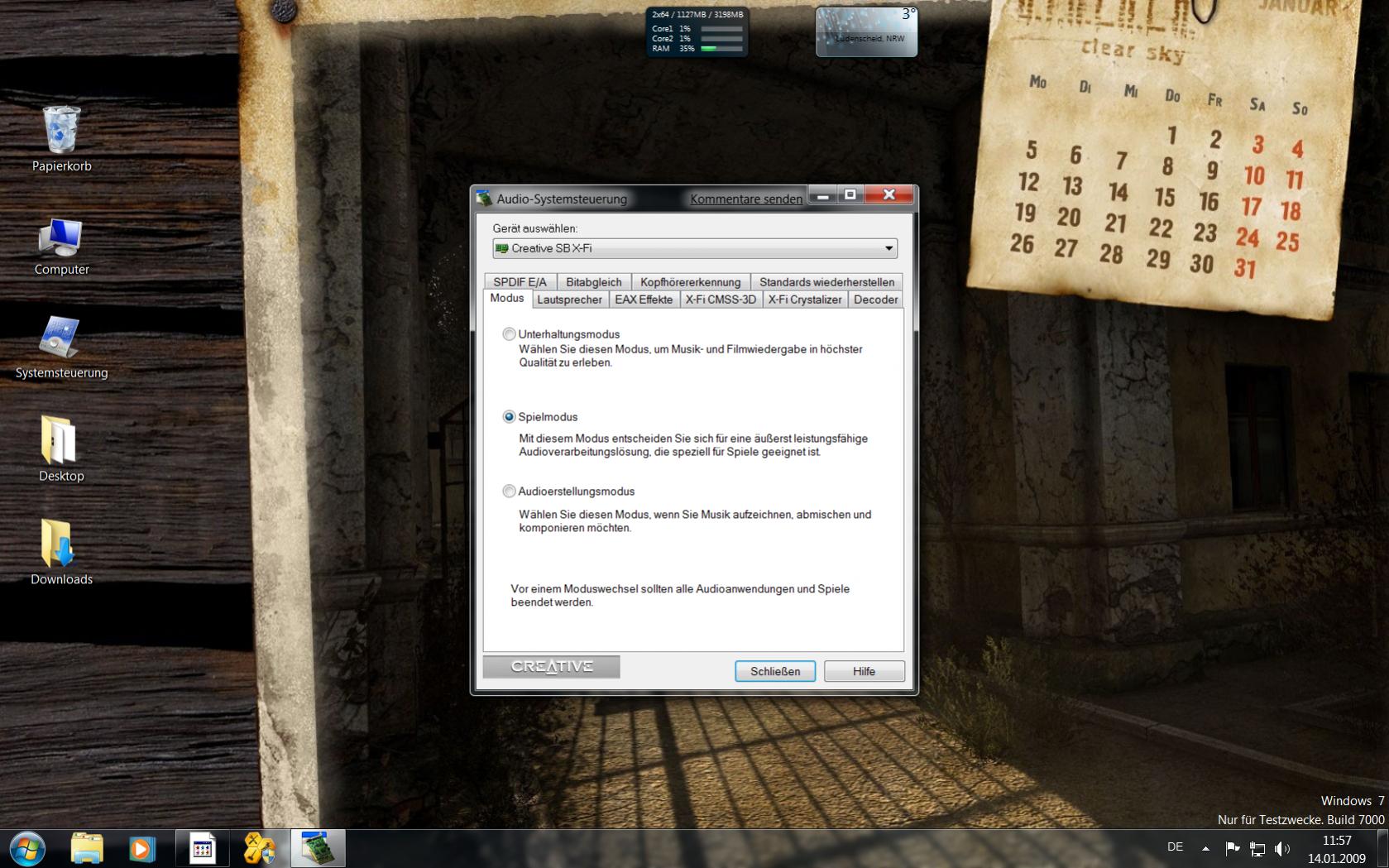Click the calendar gadget date 31
1389x868 pixels.
(x=1245, y=268)
